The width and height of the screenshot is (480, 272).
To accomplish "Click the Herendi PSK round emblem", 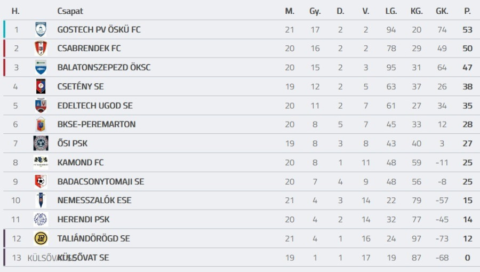I will (x=41, y=219).
